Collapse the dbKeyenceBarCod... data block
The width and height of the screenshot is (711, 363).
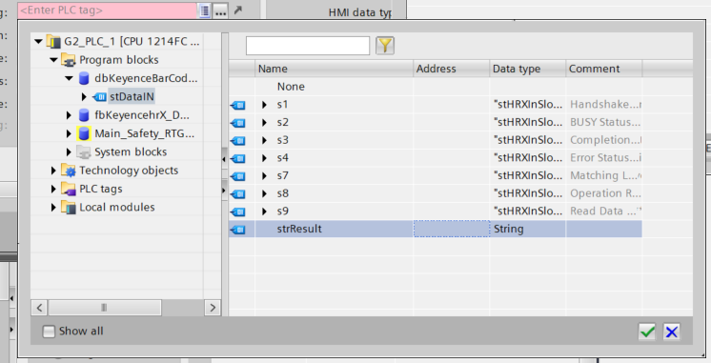coord(69,78)
